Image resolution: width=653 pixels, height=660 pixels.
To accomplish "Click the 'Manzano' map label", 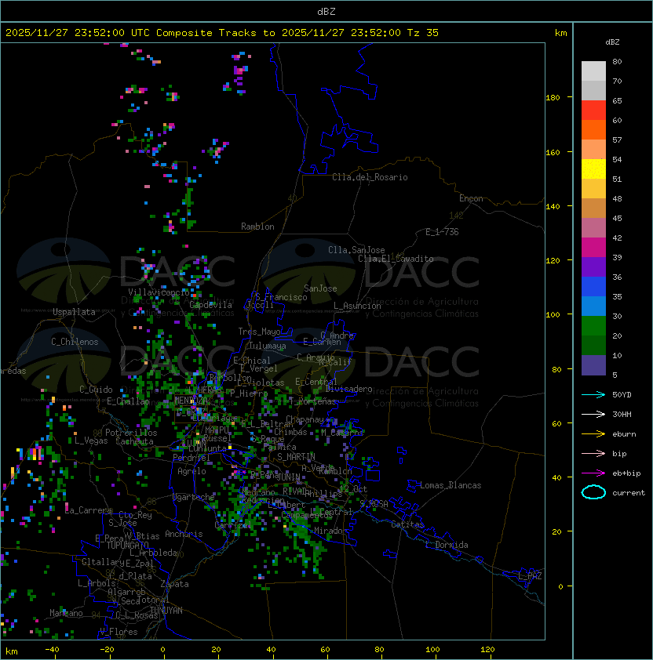I will tap(66, 613).
